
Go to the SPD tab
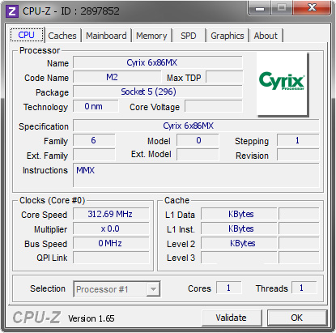point(189,36)
